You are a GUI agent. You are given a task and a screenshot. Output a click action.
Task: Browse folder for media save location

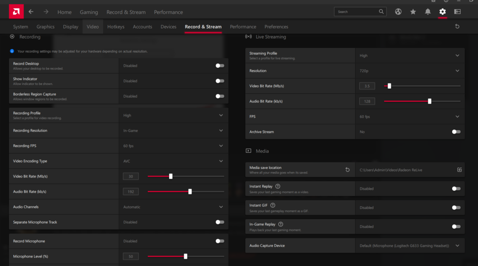[x=459, y=170]
